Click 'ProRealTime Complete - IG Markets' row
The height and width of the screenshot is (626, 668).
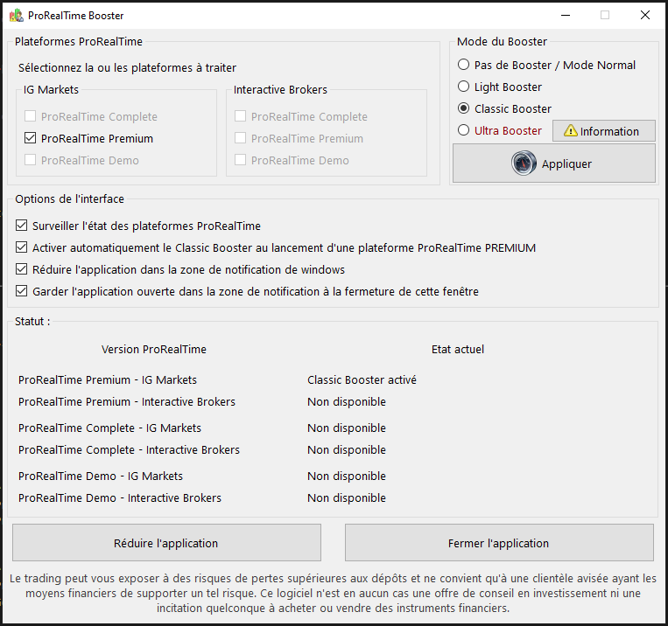[x=109, y=428]
